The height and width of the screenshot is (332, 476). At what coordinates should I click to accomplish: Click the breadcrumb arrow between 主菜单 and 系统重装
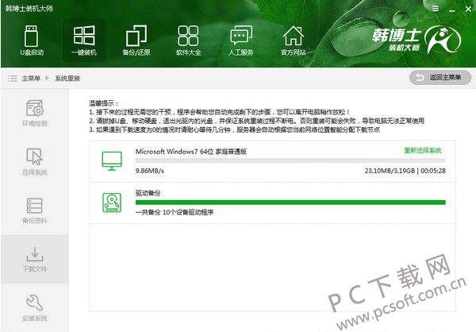[x=47, y=78]
